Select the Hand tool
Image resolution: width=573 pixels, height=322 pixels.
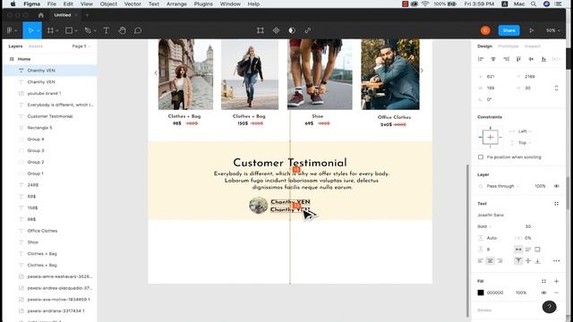[x=122, y=30]
